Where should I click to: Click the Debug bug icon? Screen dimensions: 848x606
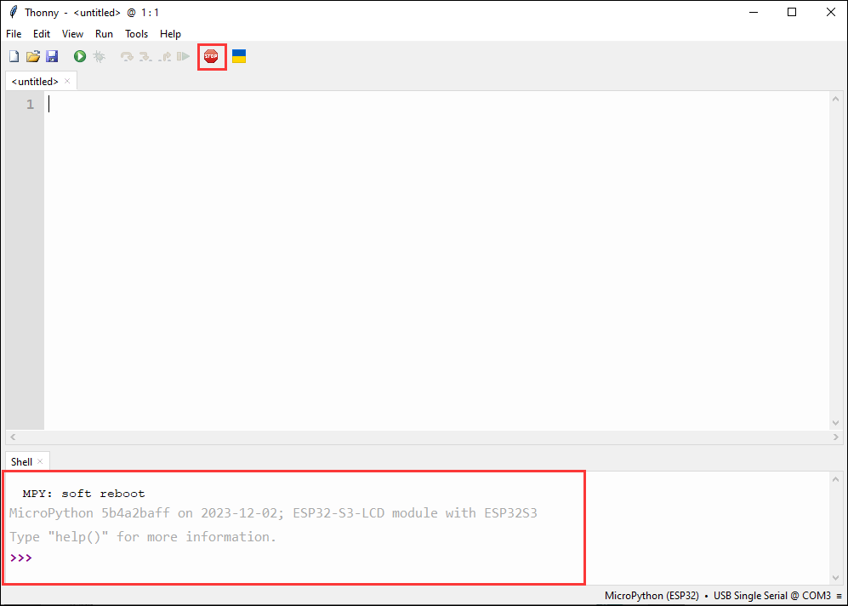(99, 57)
